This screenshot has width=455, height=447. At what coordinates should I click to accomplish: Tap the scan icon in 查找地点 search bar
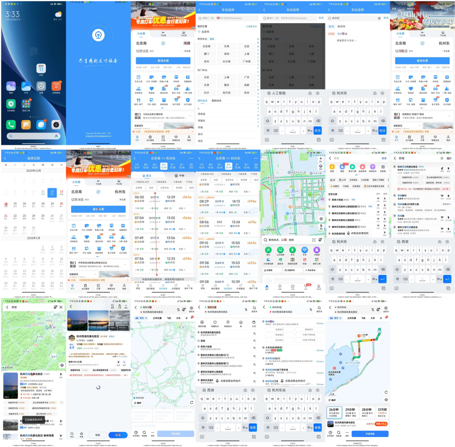click(314, 240)
